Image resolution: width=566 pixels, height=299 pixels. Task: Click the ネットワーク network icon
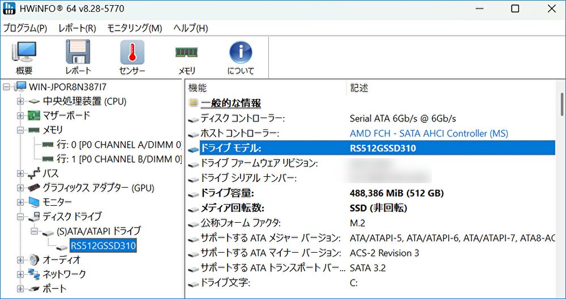coord(34,275)
